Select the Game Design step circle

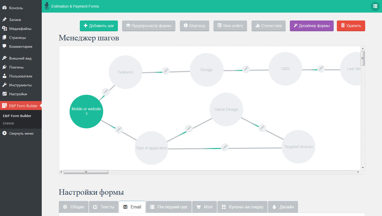226,109
